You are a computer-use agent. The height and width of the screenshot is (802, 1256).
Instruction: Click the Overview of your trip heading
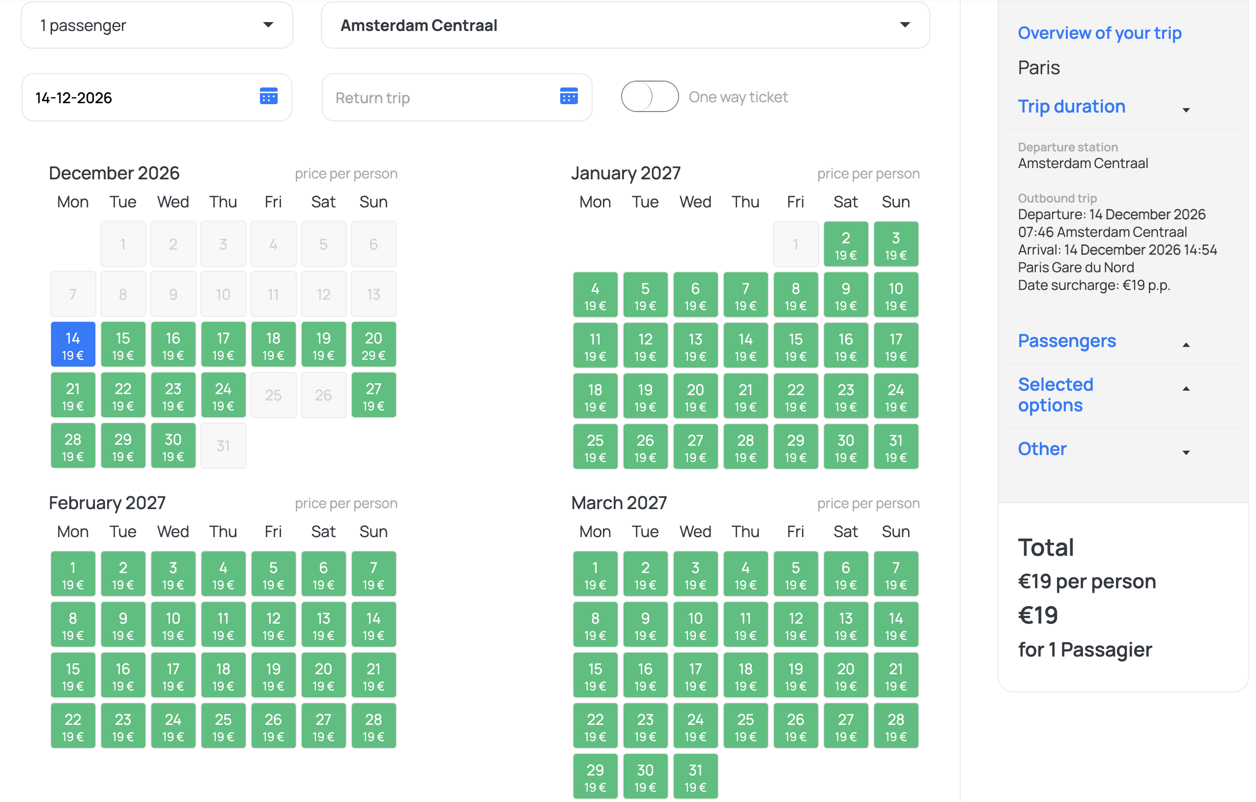click(1100, 33)
